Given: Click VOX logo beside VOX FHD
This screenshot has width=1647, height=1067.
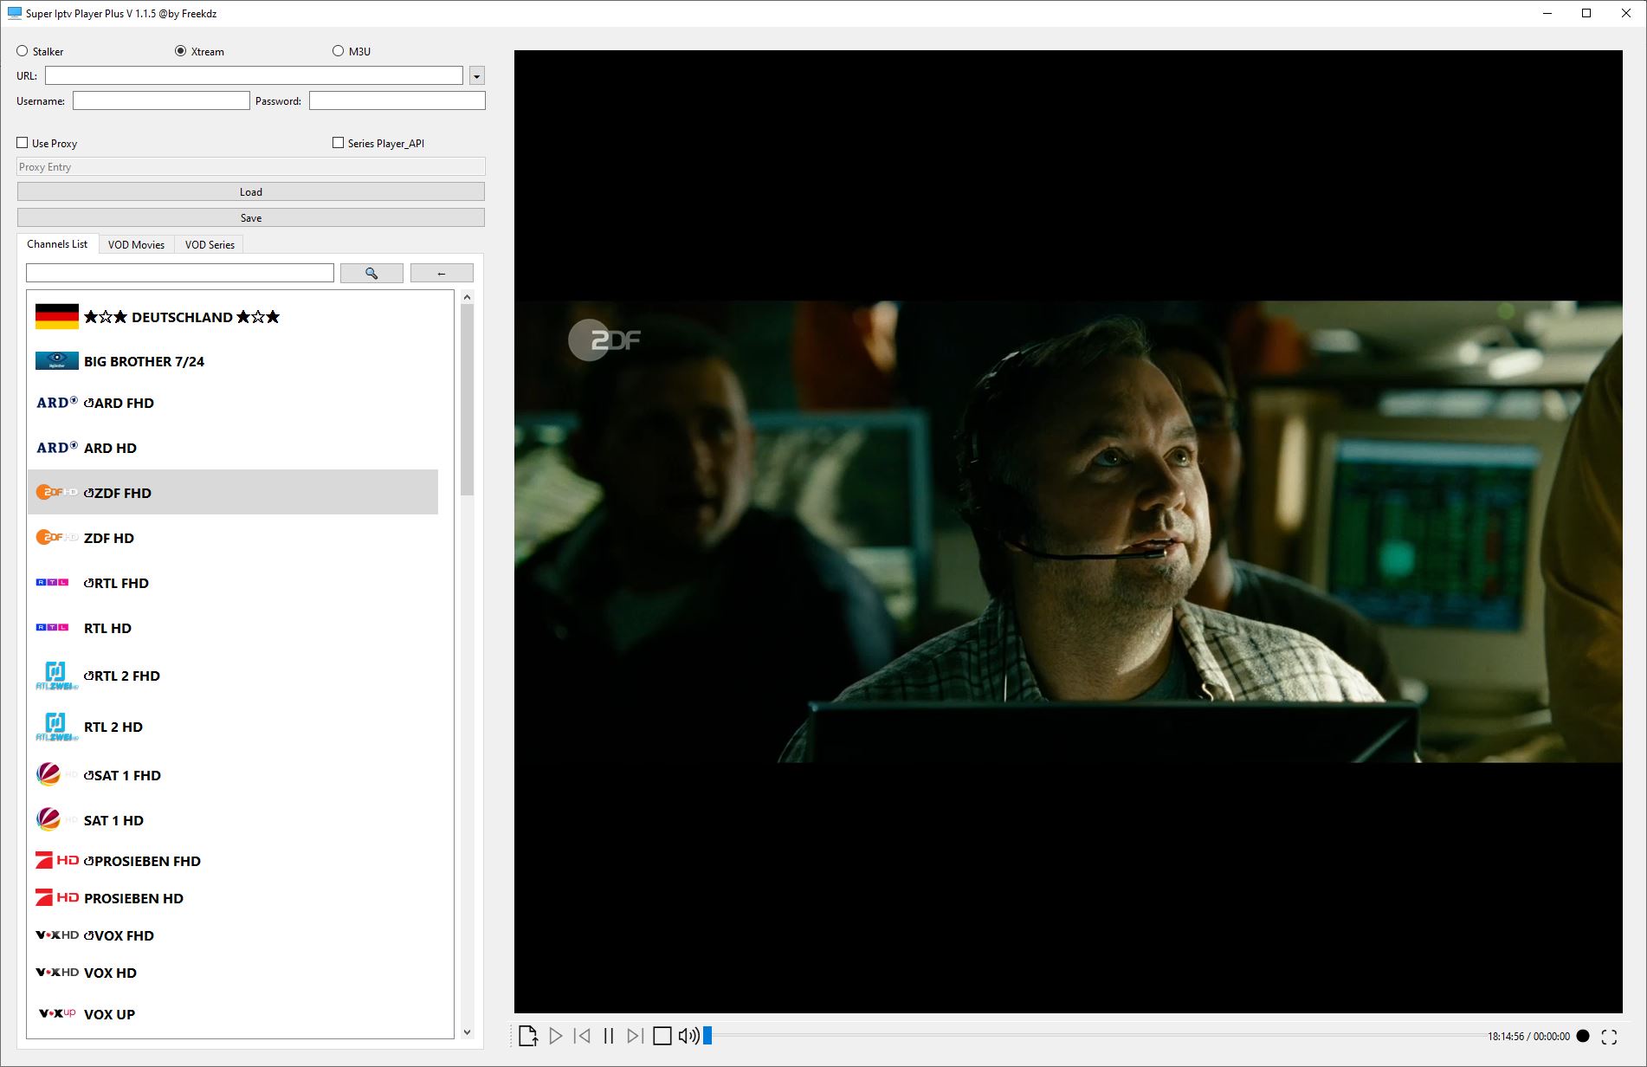Looking at the screenshot, I should point(57,935).
